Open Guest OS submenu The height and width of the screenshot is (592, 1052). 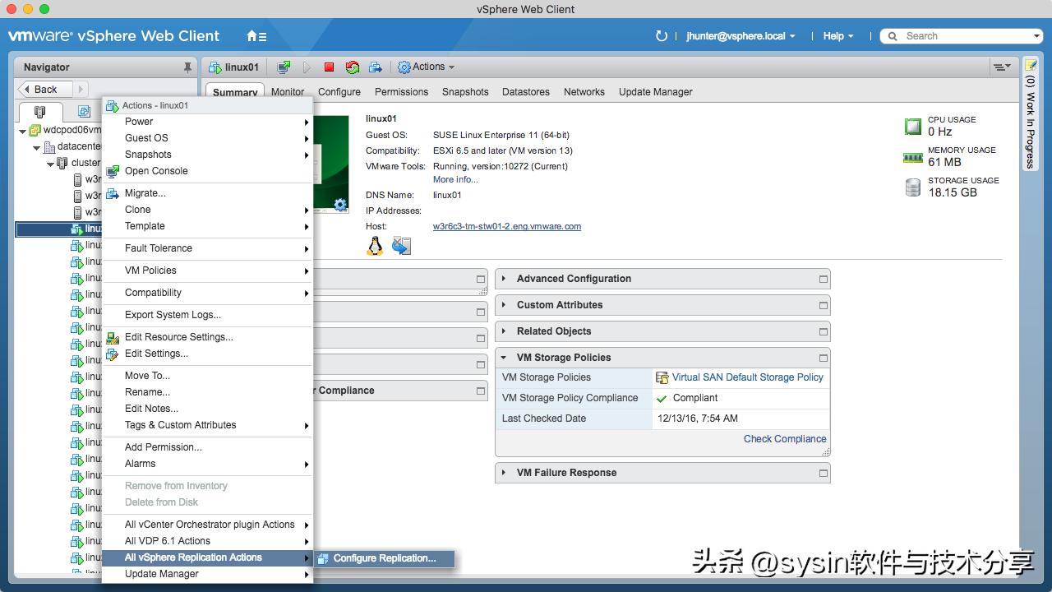click(207, 138)
